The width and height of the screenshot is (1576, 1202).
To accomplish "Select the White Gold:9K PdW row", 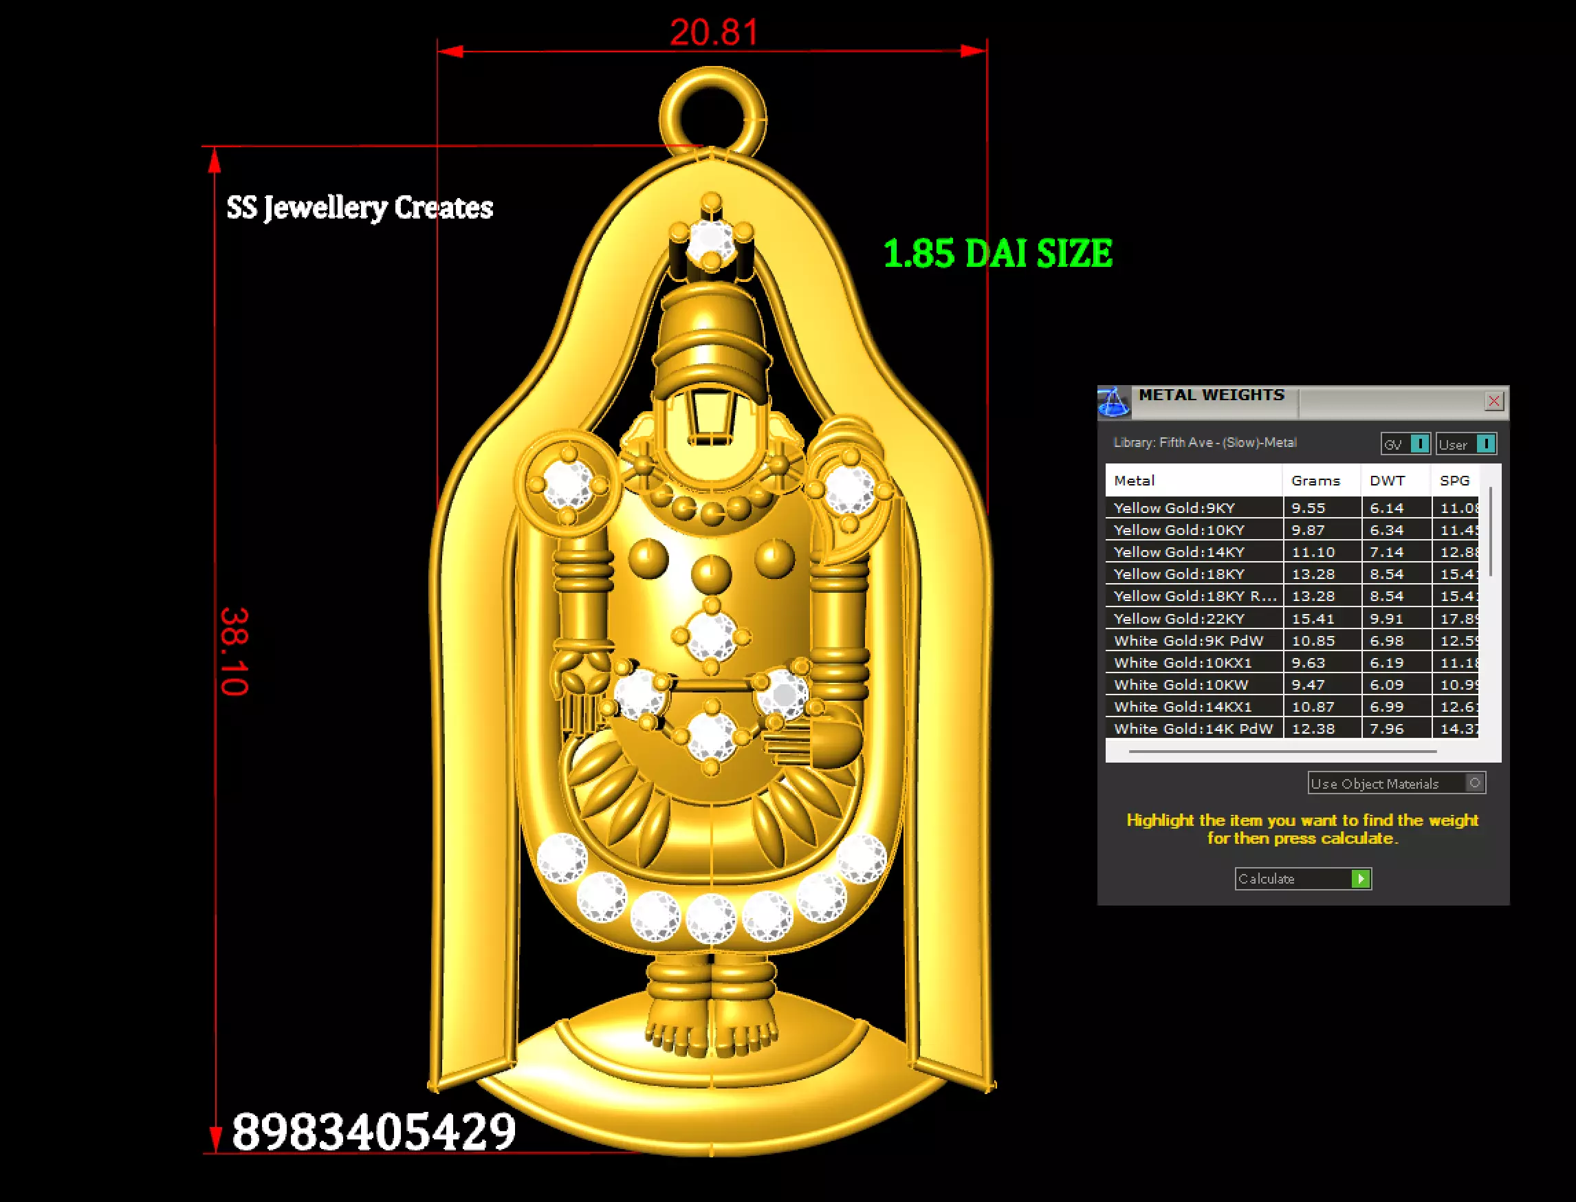I will pos(1292,640).
